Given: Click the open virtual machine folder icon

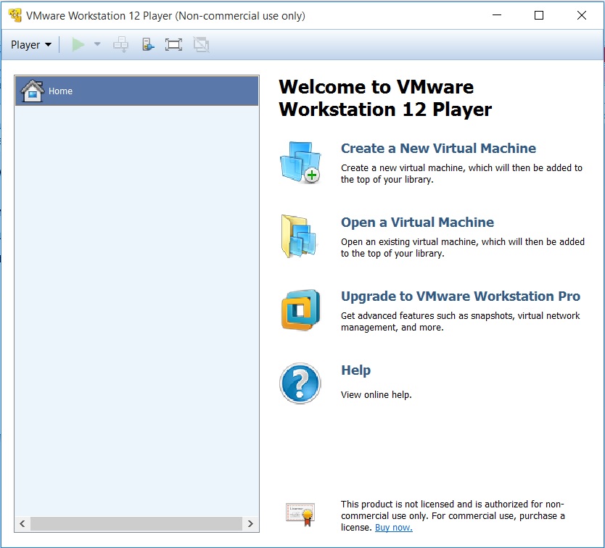Looking at the screenshot, I should pyautogui.click(x=299, y=236).
